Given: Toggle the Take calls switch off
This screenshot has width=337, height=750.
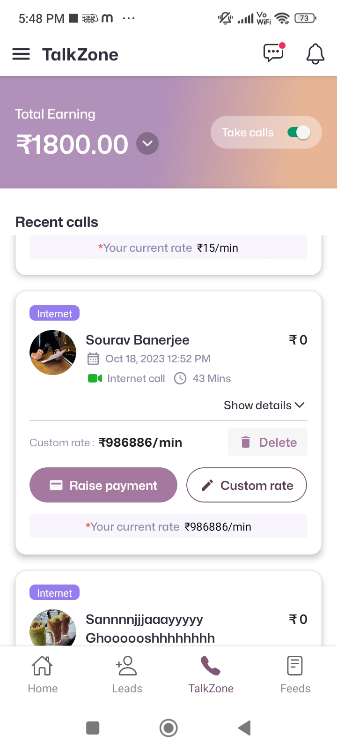Looking at the screenshot, I should pos(299,133).
